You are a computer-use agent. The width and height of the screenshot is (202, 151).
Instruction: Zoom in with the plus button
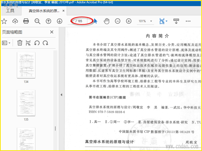click(x=129, y=21)
